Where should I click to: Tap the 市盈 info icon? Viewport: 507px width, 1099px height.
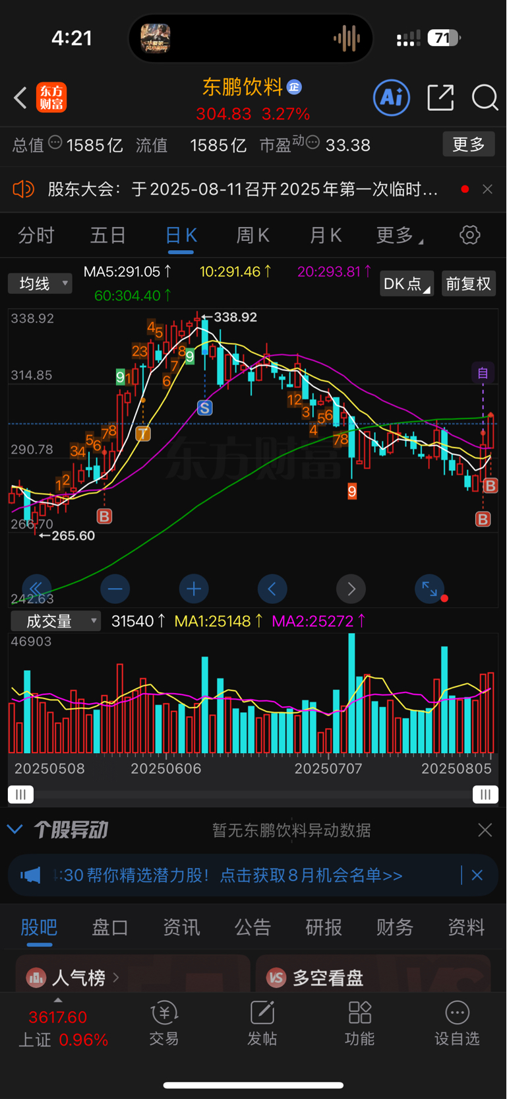(313, 142)
